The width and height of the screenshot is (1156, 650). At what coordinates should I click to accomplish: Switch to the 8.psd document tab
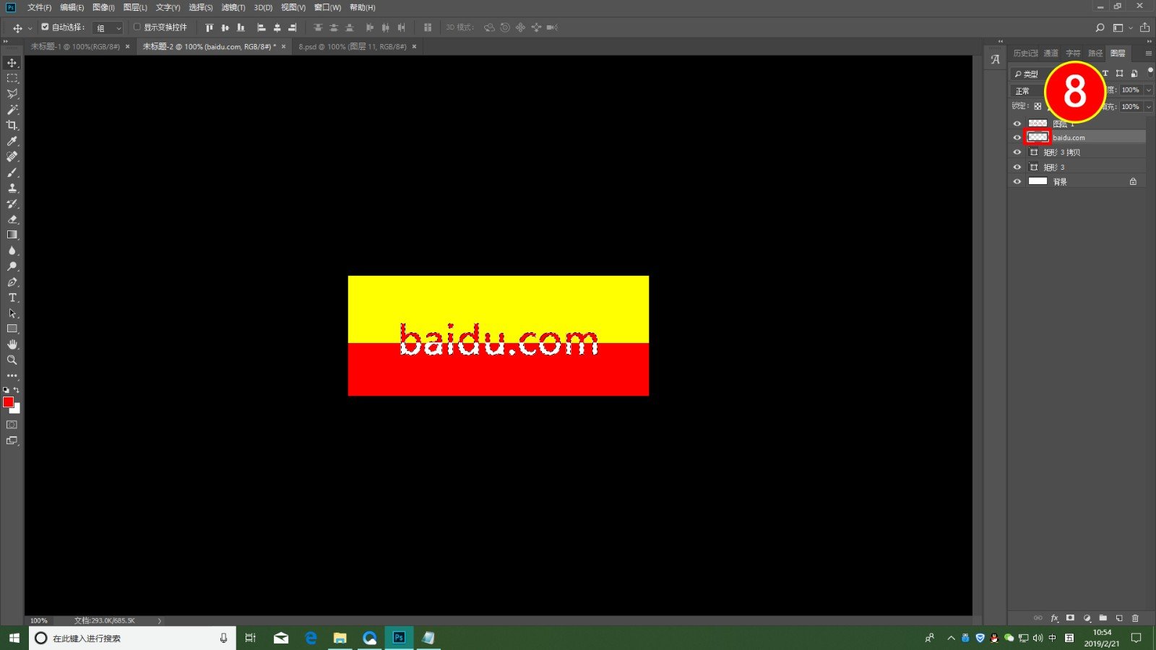[x=349, y=46]
